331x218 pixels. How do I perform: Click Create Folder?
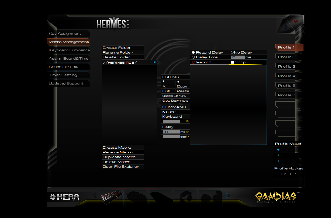123,48
